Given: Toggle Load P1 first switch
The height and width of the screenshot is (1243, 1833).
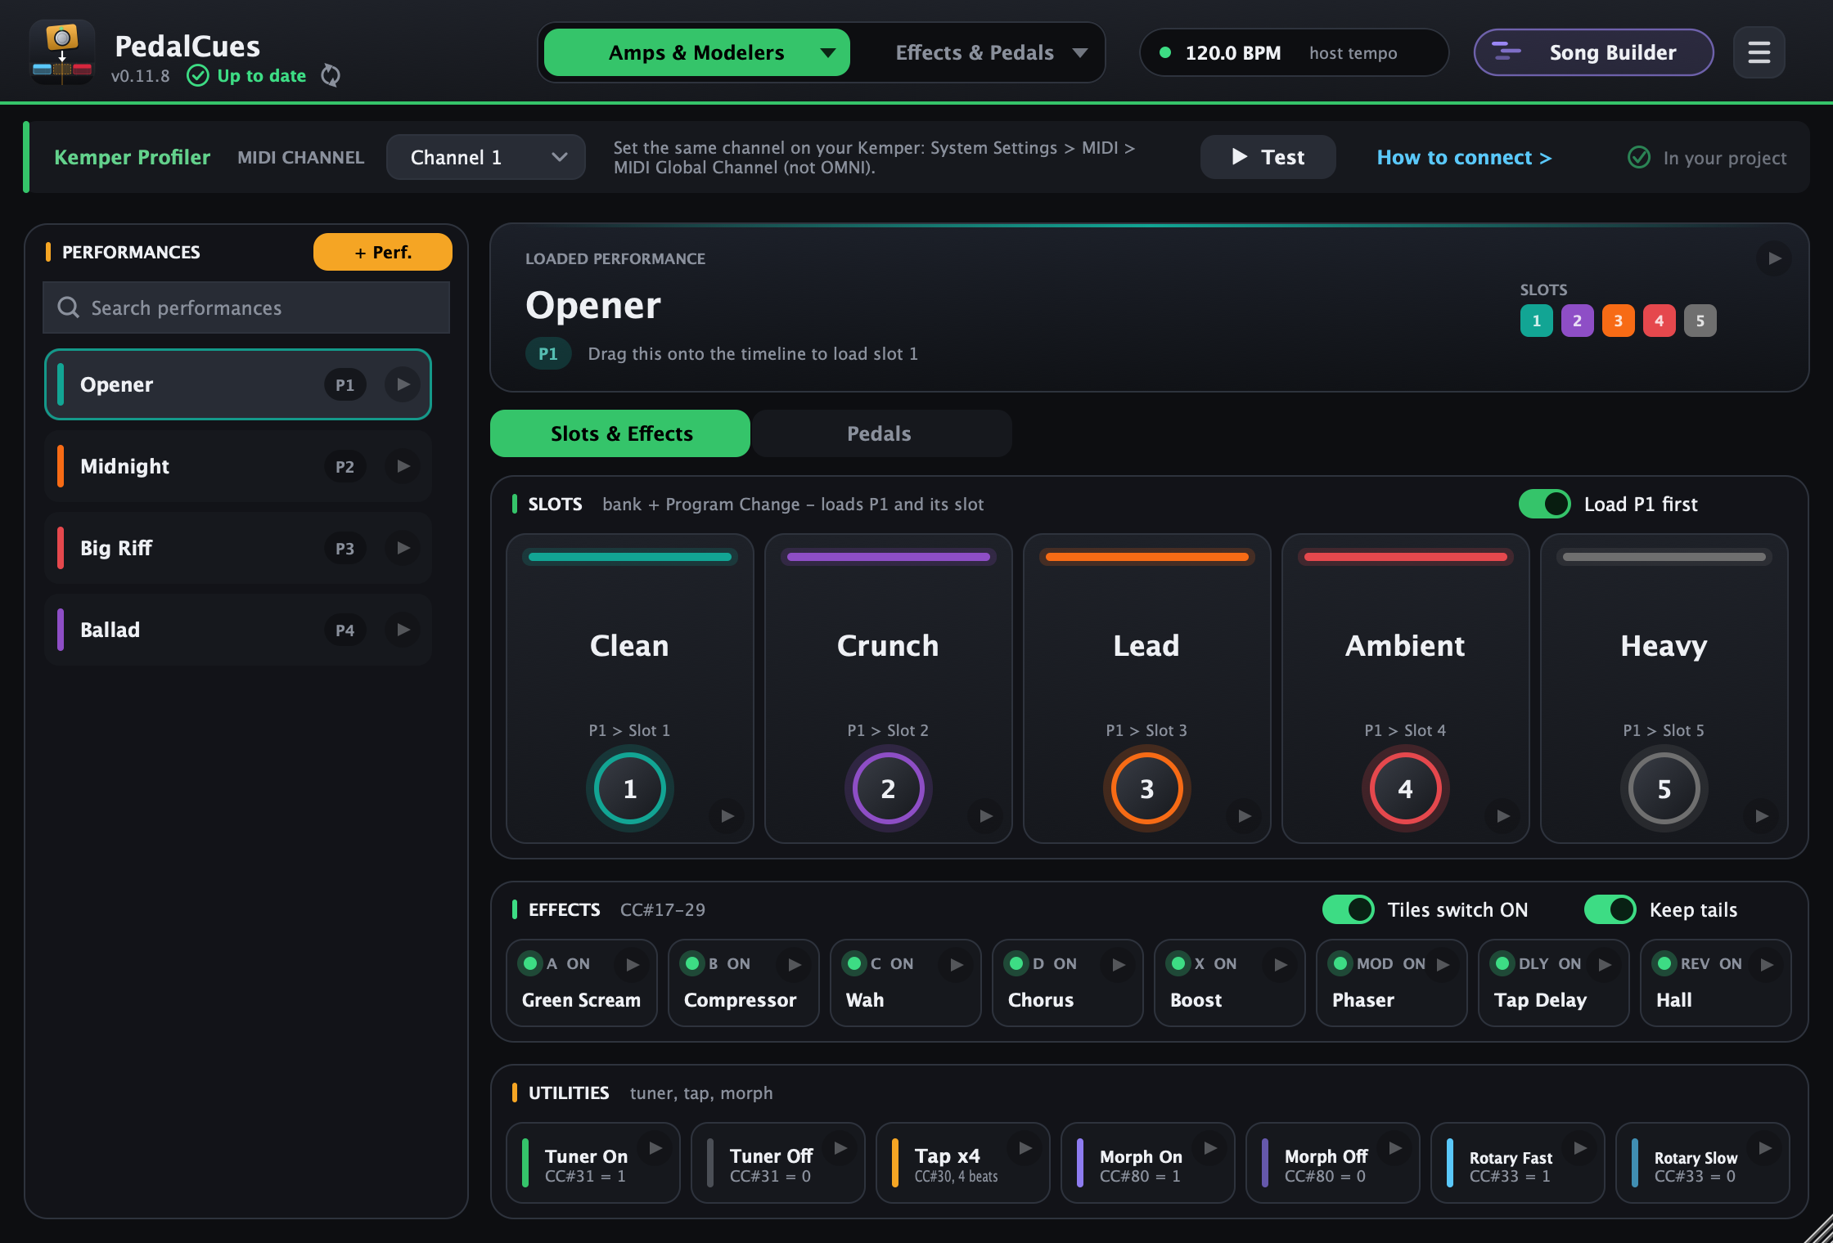Looking at the screenshot, I should [1544, 504].
